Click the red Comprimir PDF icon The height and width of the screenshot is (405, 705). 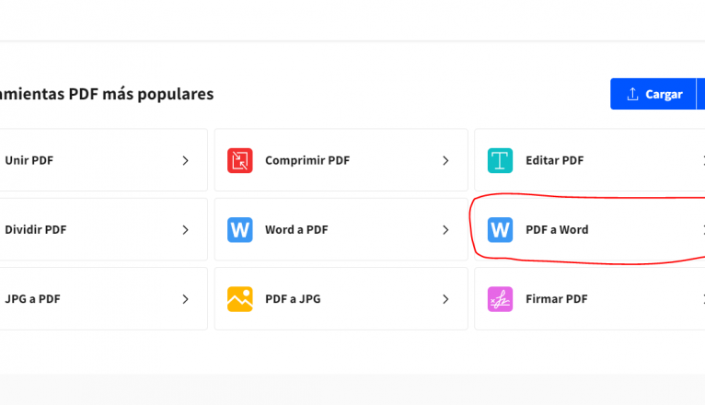[240, 160]
